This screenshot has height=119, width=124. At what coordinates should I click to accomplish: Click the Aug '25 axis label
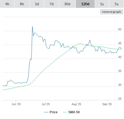coord(76,104)
